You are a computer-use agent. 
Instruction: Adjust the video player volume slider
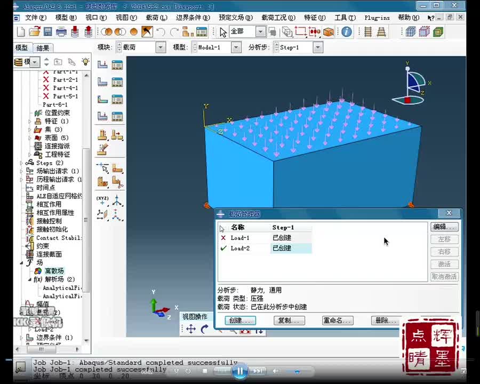pyautogui.click(x=297, y=371)
